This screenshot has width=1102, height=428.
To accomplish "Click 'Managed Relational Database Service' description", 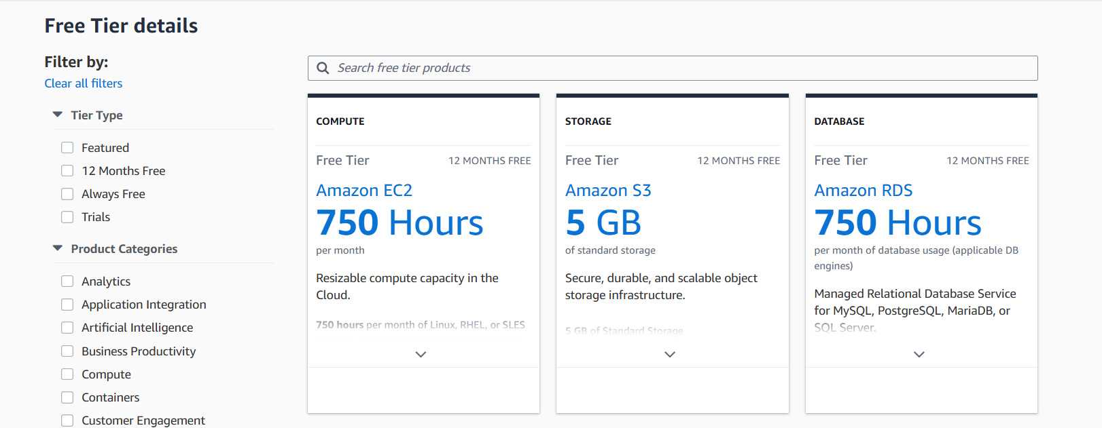I will tap(915, 311).
